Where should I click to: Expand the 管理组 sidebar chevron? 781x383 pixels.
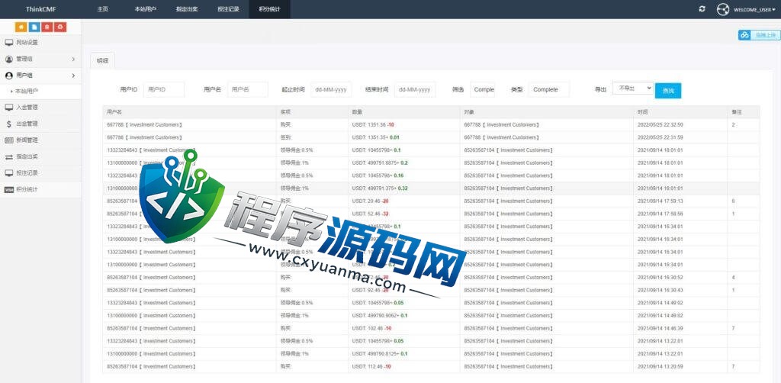click(x=73, y=59)
